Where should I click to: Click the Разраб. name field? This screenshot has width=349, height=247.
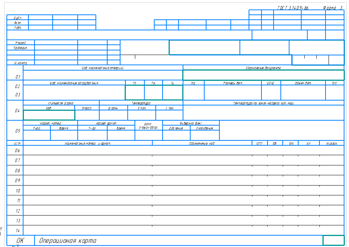tap(56, 42)
